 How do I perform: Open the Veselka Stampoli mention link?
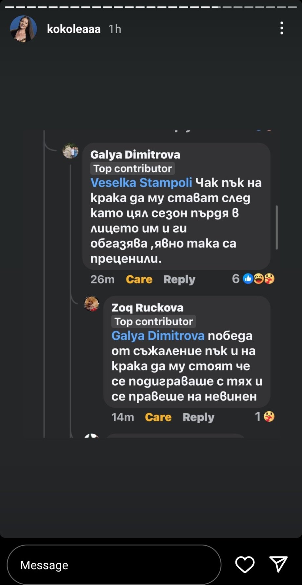[x=141, y=183]
